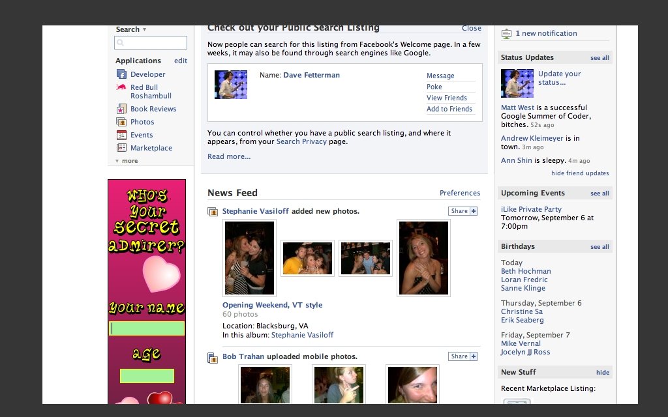Viewport: 668px width, 417px height.
Task: Open Ann Shin's profile
Action: tap(517, 160)
